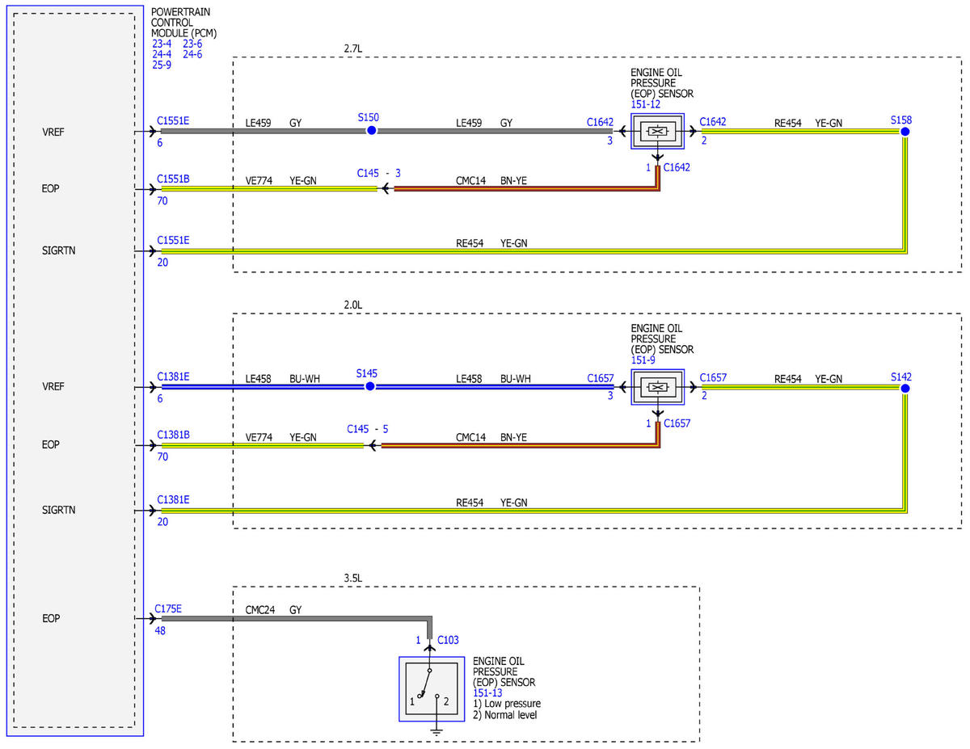Screen dimensions: 970x749
Task: Click the C1657 label at pin 1
Action: 677,423
